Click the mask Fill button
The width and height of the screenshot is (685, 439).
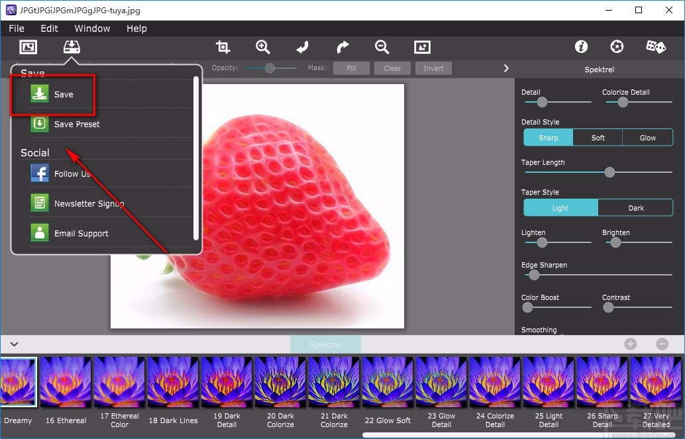point(351,68)
